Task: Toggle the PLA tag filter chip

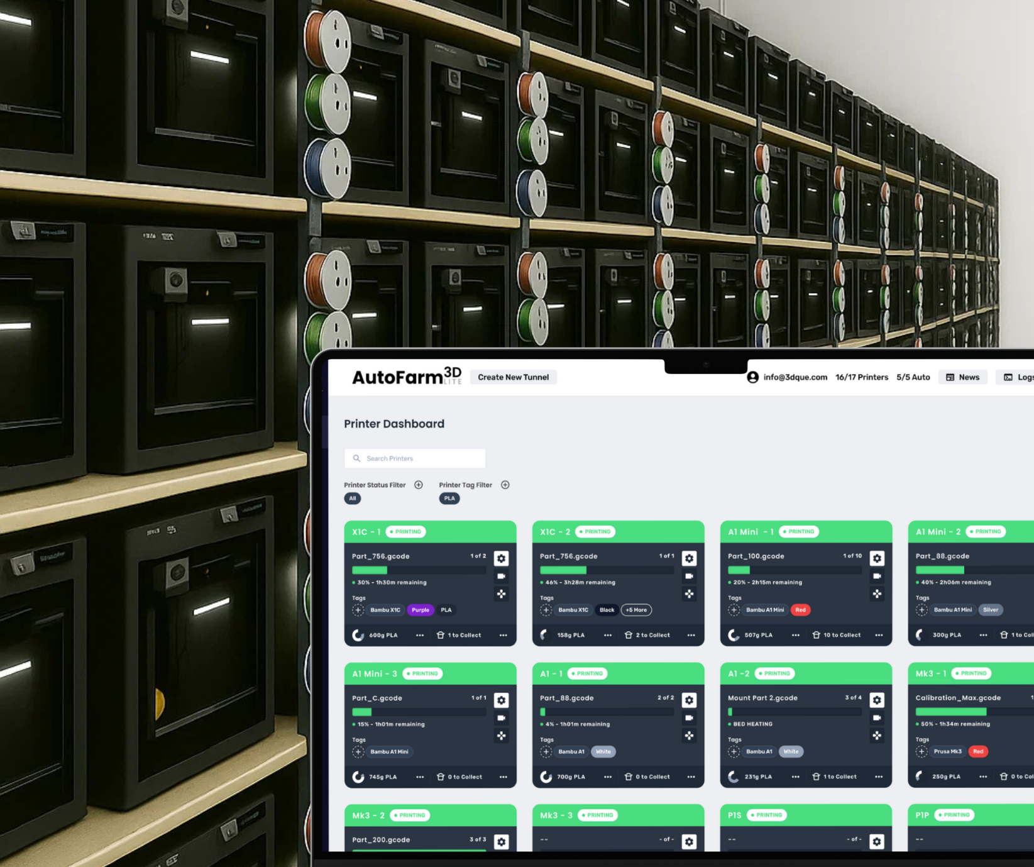Action: pyautogui.click(x=449, y=499)
